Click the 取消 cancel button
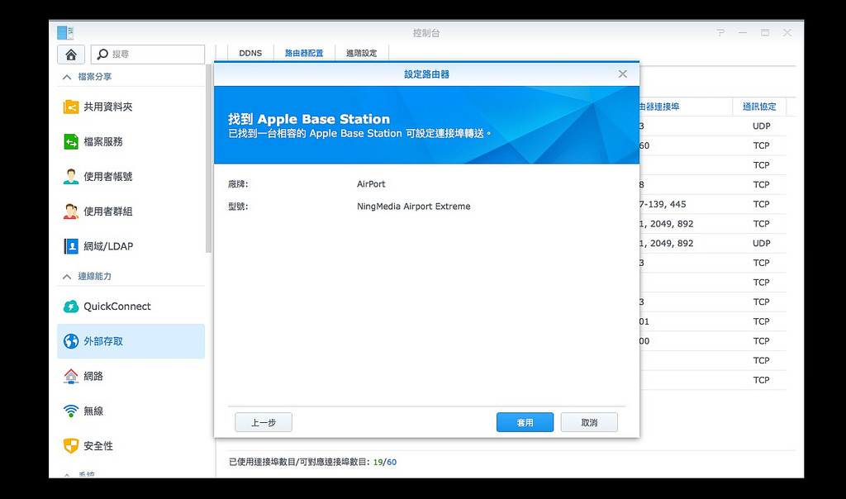 pos(589,422)
